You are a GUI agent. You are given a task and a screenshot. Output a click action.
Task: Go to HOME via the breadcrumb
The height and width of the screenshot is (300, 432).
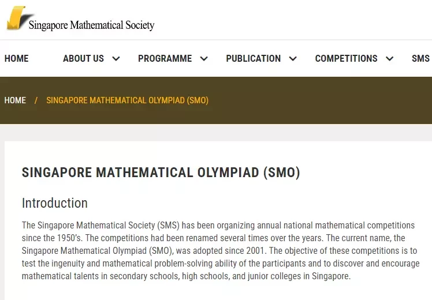pyautogui.click(x=15, y=100)
